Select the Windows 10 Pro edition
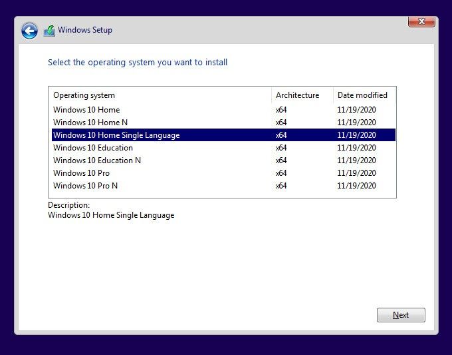 click(x=223, y=173)
